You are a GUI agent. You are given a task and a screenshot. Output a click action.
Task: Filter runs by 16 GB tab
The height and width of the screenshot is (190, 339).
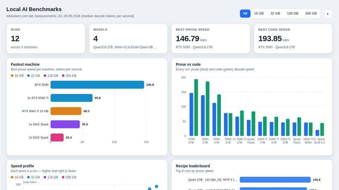click(x=258, y=13)
